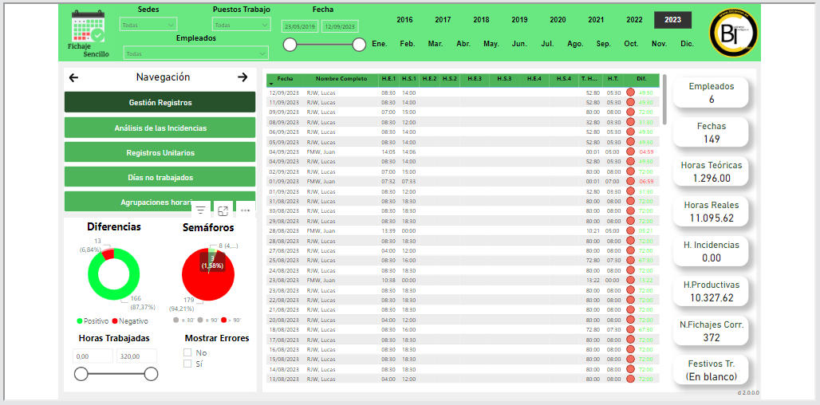Image resolution: width=820 pixels, height=405 pixels.
Task: Click the Navegación forward arrow
Action: click(242, 77)
